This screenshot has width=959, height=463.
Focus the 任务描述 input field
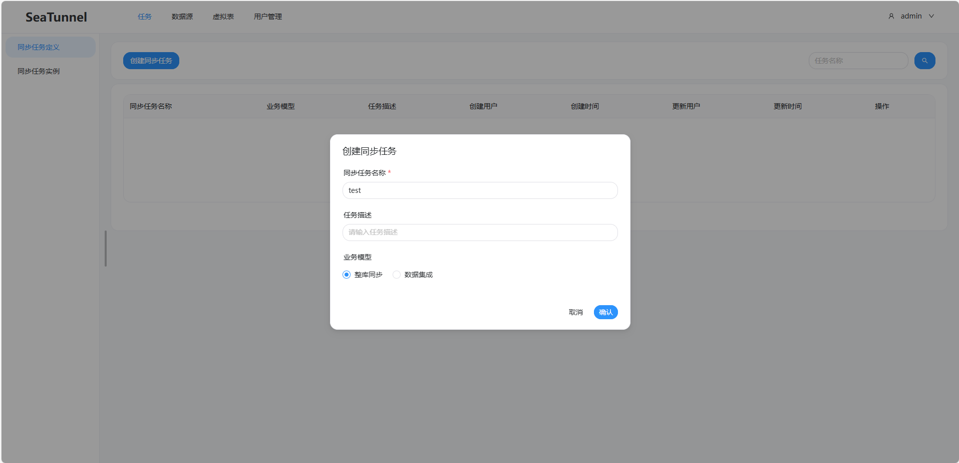pyautogui.click(x=480, y=233)
